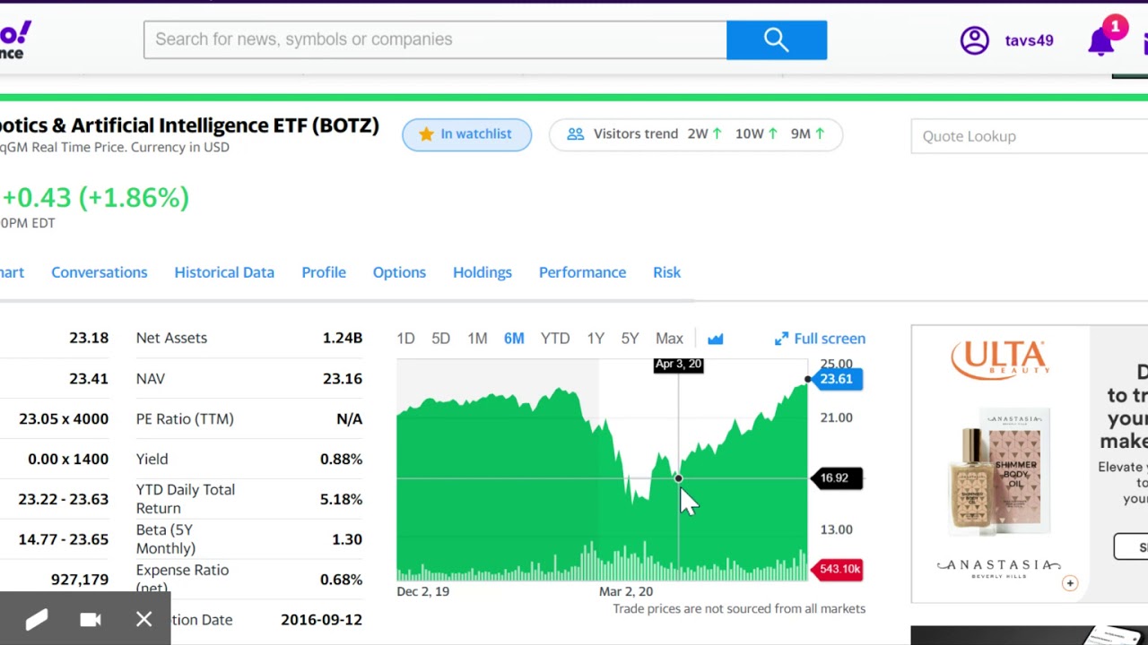The image size is (1148, 645).
Task: Open the ad info plus icon
Action: (1070, 583)
